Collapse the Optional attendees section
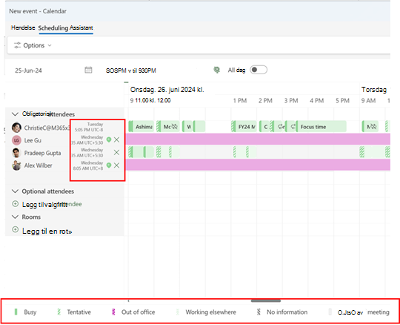 pyautogui.click(x=16, y=191)
